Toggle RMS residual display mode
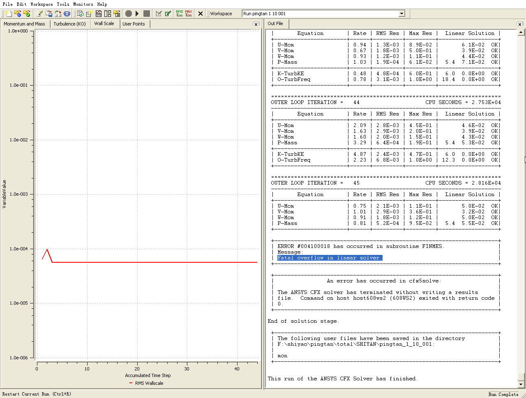This screenshot has height=398, width=526. (180, 14)
